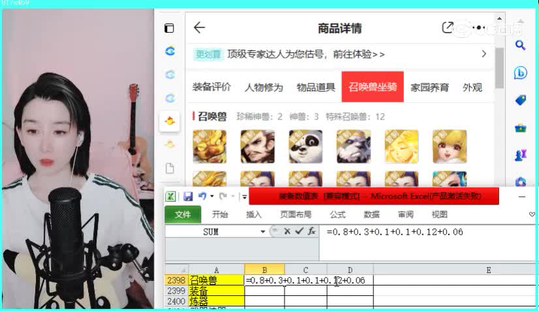The height and width of the screenshot is (311, 539).
Task: Click the SUM name box field
Action: point(211,231)
